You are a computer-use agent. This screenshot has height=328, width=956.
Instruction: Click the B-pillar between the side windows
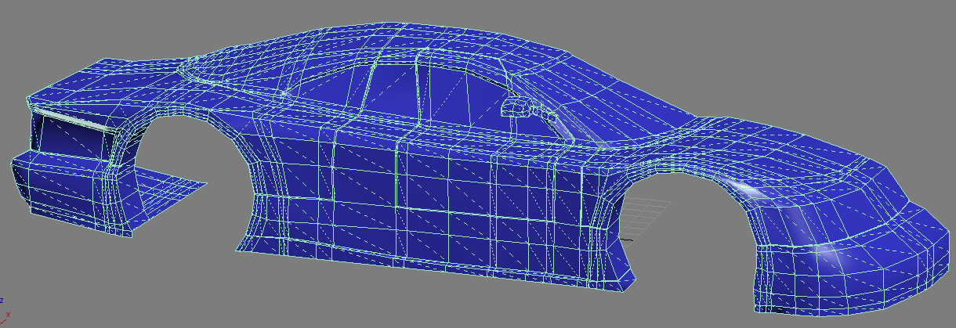coord(419,90)
